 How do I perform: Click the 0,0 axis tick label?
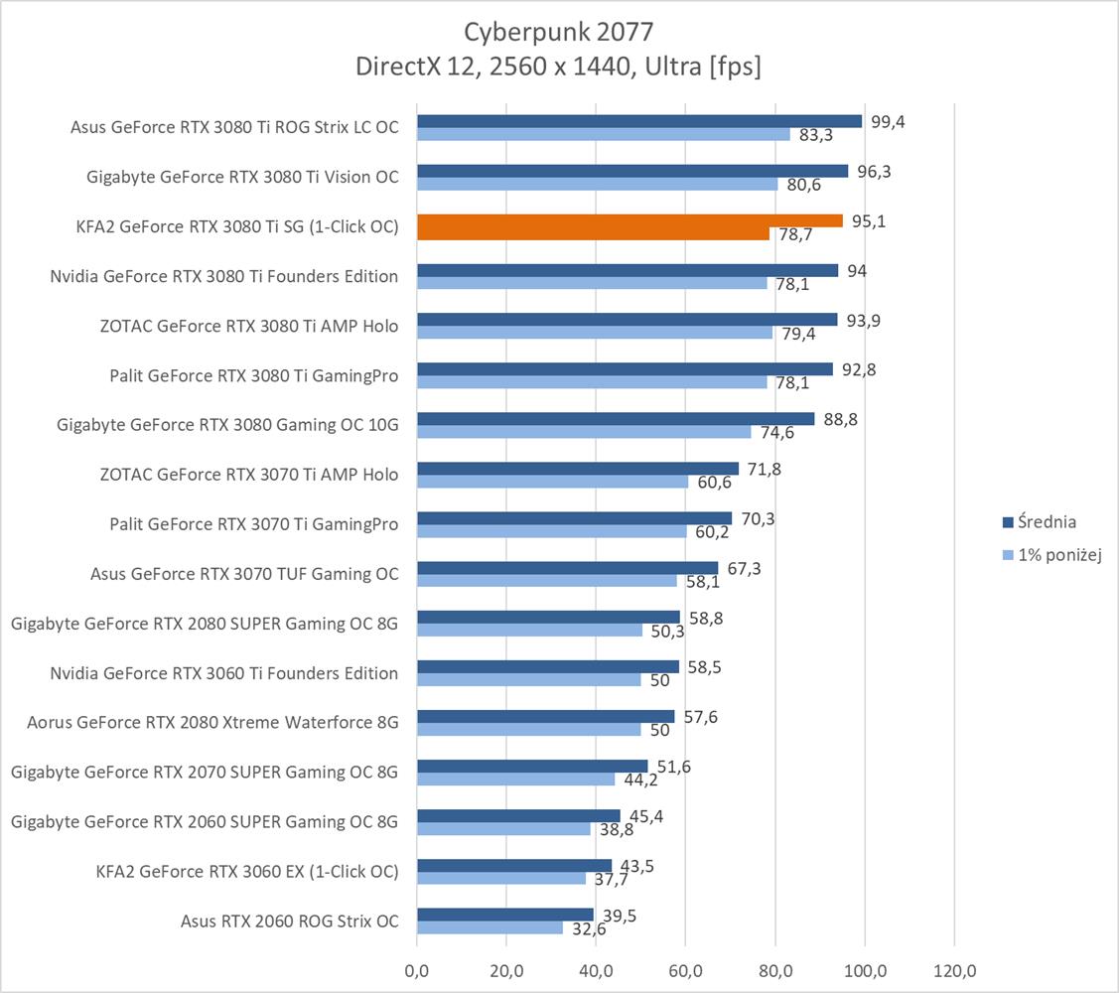click(417, 968)
